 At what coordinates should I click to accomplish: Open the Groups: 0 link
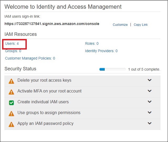click(x=13, y=51)
